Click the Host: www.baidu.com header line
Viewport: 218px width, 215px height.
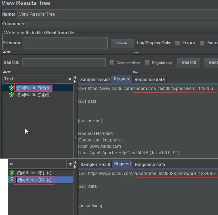[100, 146]
